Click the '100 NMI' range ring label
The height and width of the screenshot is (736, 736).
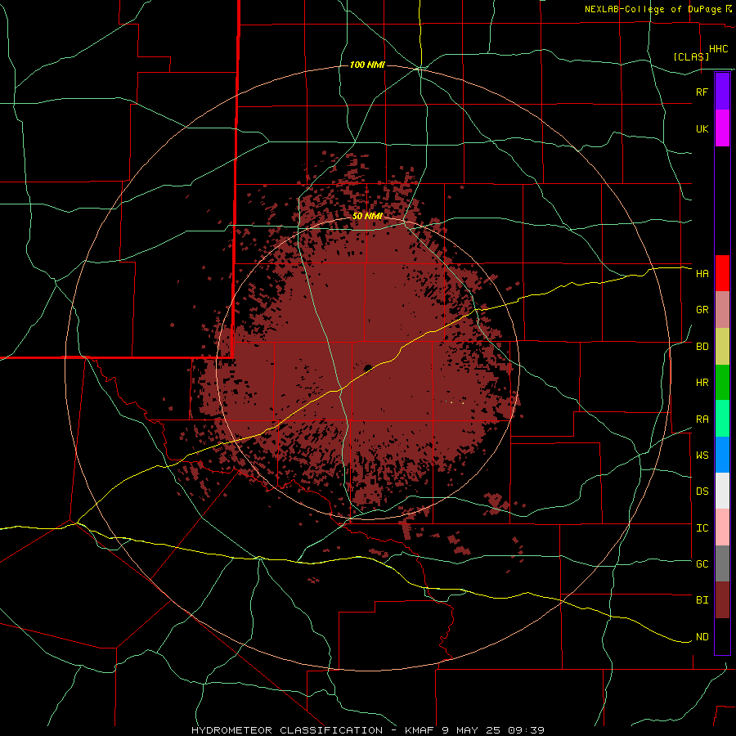(367, 65)
